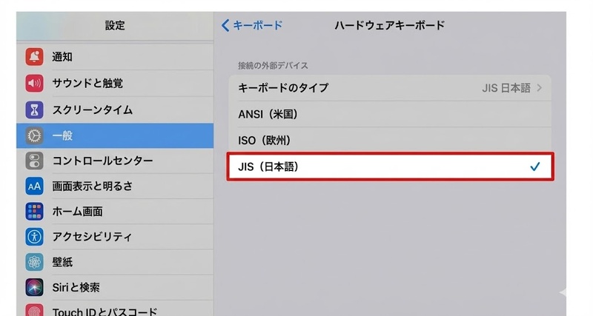Tap the Touch ID fingerprint icon

pos(34,310)
